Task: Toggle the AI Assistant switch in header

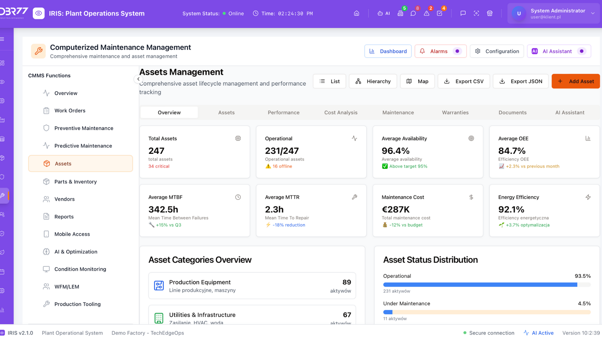Action: (x=582, y=51)
